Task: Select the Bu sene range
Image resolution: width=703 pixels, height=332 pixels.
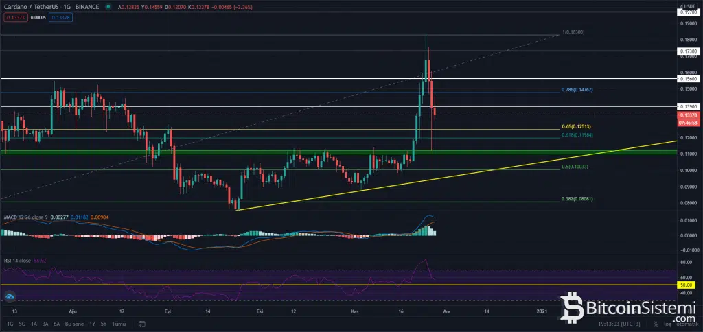Action: click(x=73, y=323)
